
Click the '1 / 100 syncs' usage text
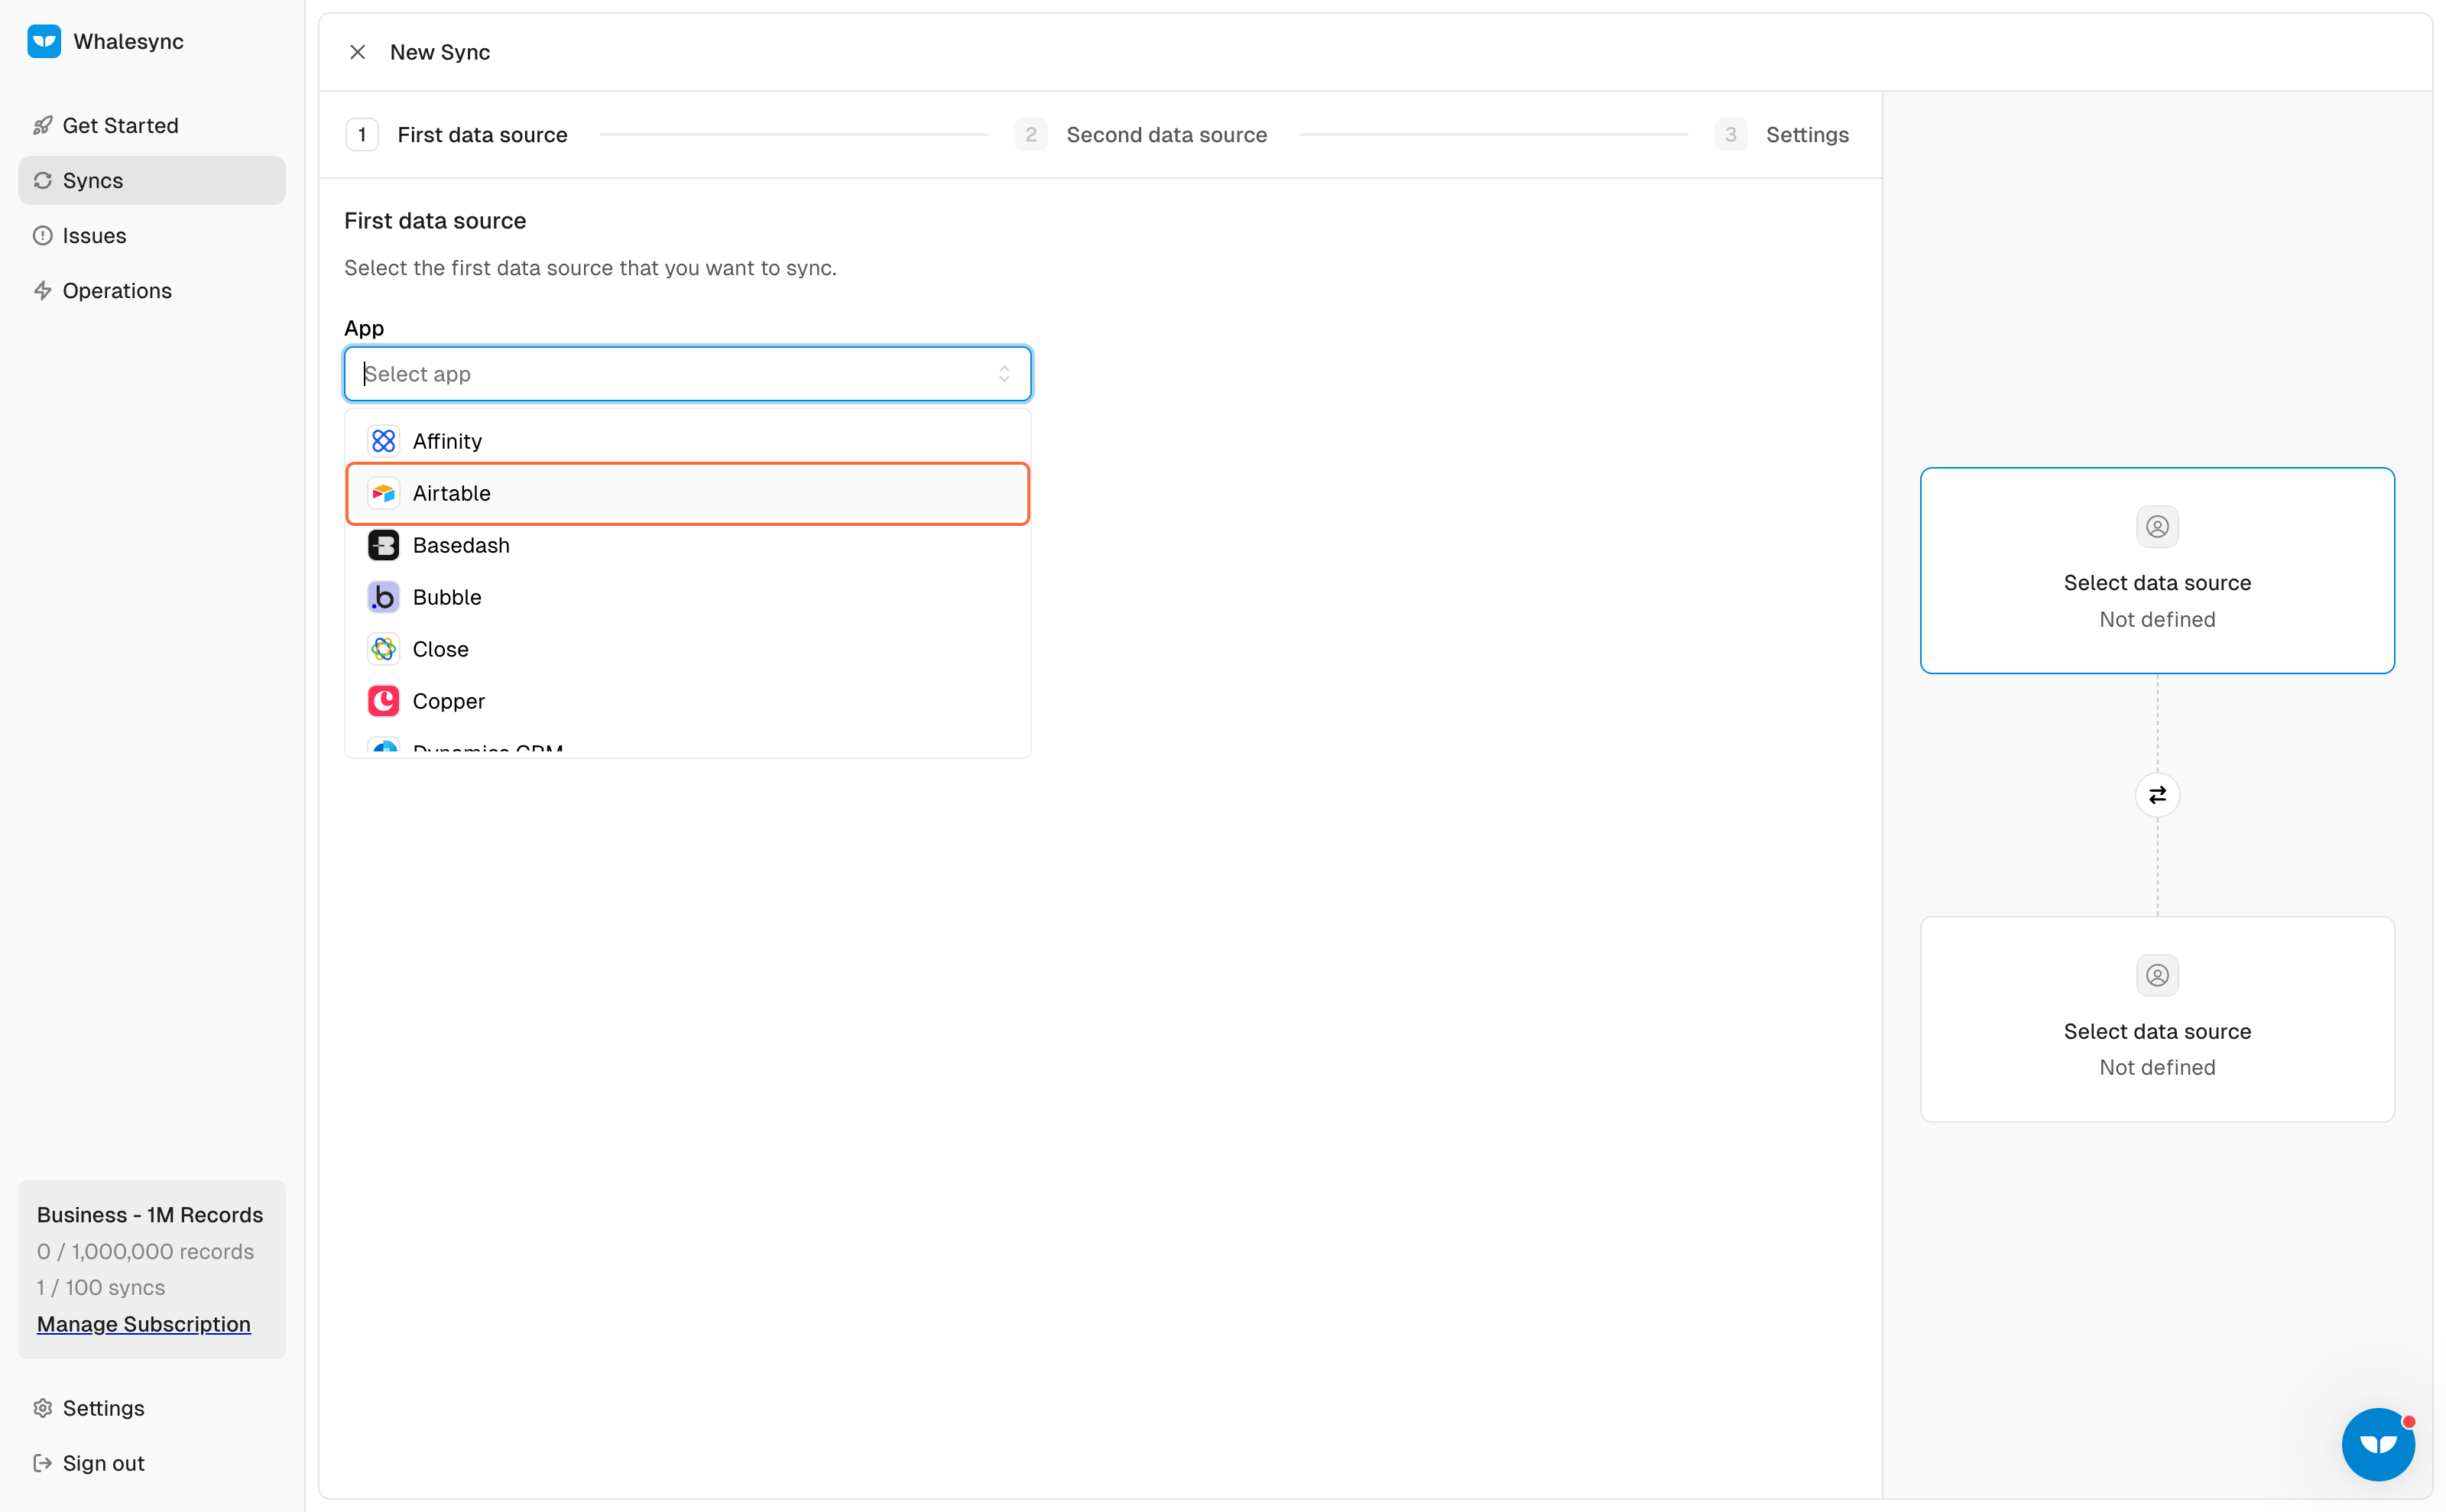point(101,1287)
